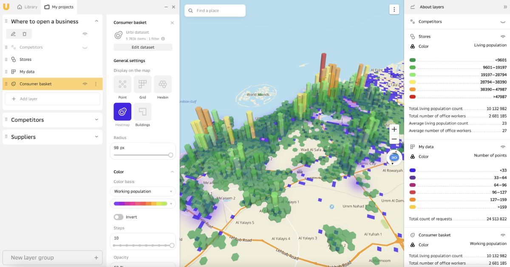Minimize the projects panel

pos(165,7)
